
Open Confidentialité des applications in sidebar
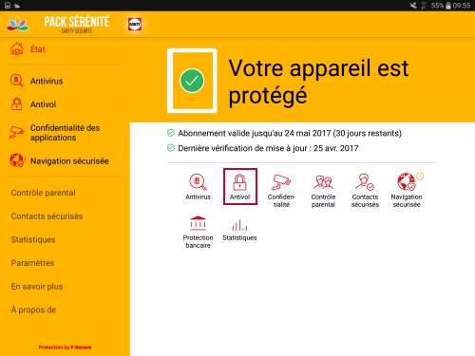[x=65, y=133]
